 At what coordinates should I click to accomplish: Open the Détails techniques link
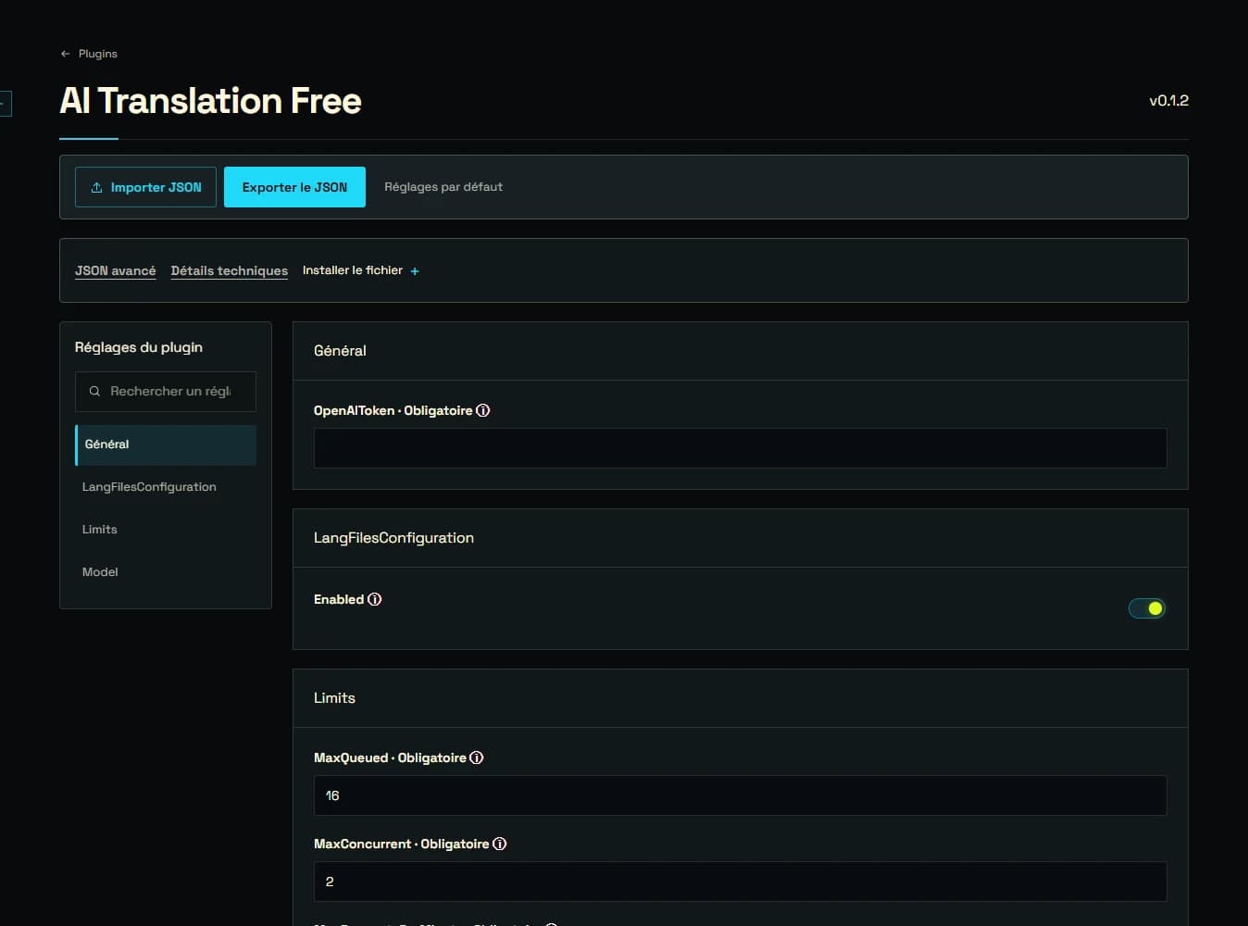[x=230, y=270]
